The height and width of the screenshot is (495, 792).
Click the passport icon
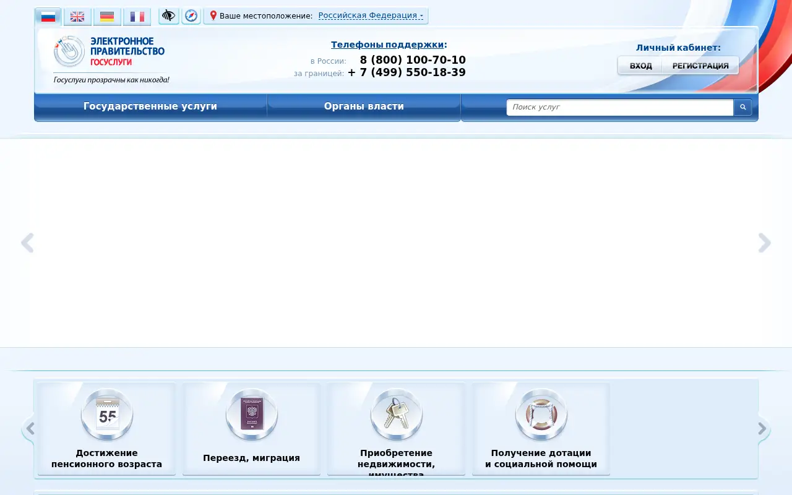[x=252, y=415]
